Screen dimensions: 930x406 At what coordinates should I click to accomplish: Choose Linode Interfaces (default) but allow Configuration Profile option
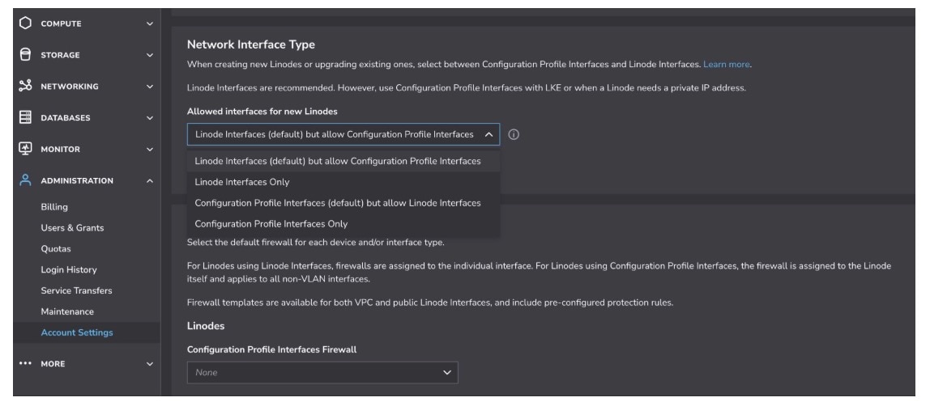click(x=343, y=161)
